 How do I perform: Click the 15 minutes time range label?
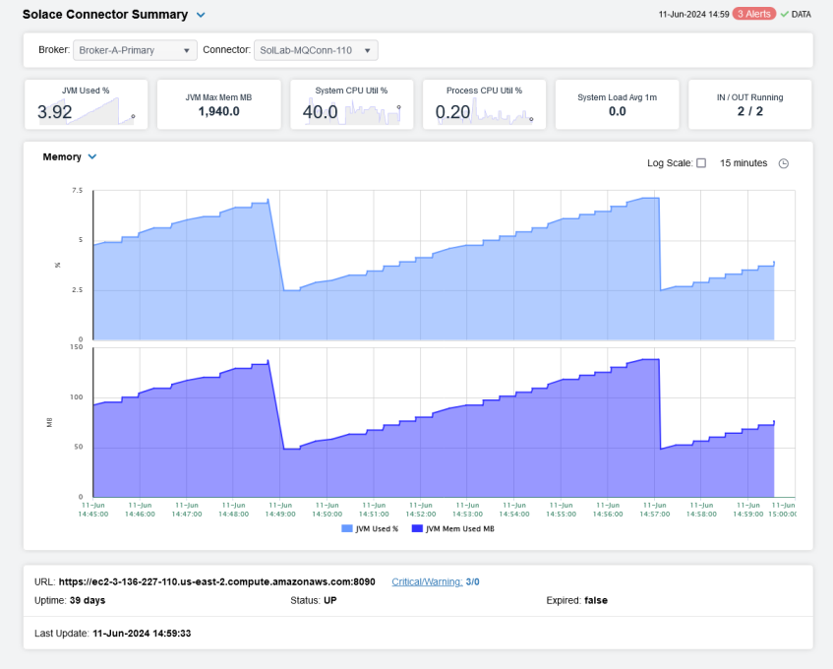click(x=744, y=163)
